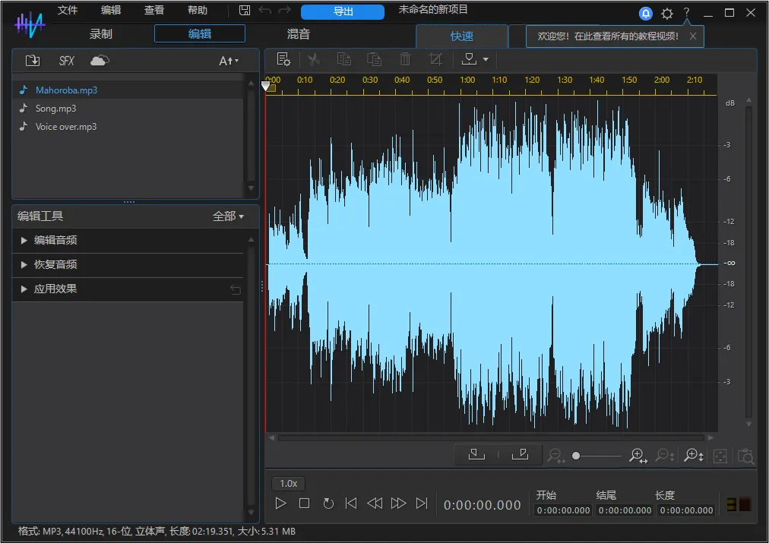This screenshot has width=769, height=543.
Task: Click the import media icon
Action: click(x=32, y=61)
